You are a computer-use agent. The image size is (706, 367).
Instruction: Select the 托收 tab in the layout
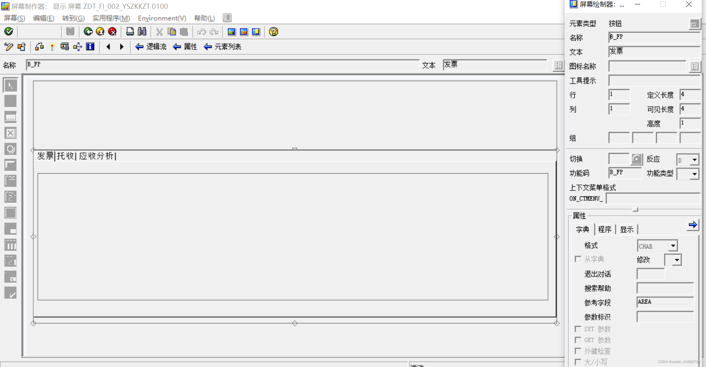[x=66, y=156]
